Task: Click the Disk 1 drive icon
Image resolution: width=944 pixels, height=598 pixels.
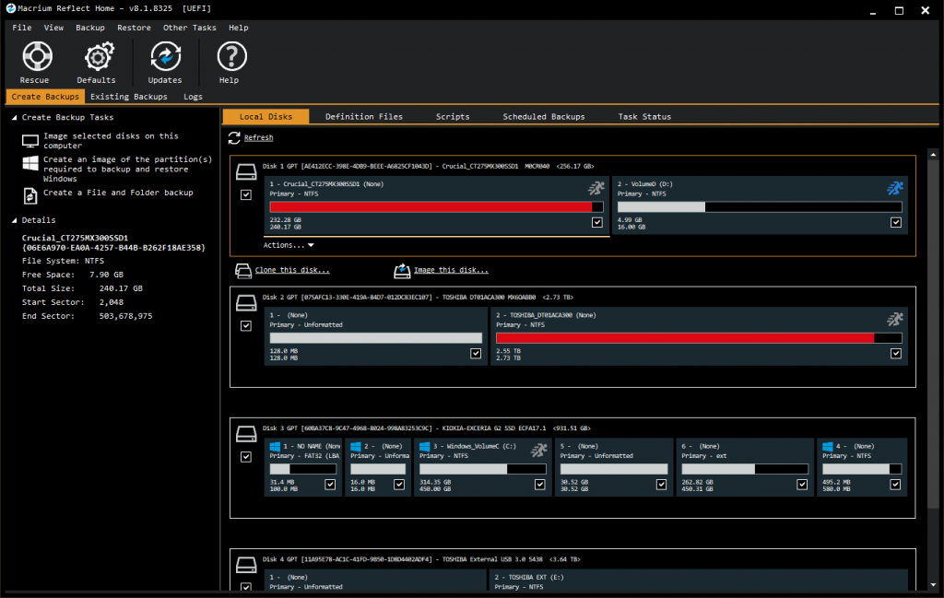Action: (x=246, y=172)
